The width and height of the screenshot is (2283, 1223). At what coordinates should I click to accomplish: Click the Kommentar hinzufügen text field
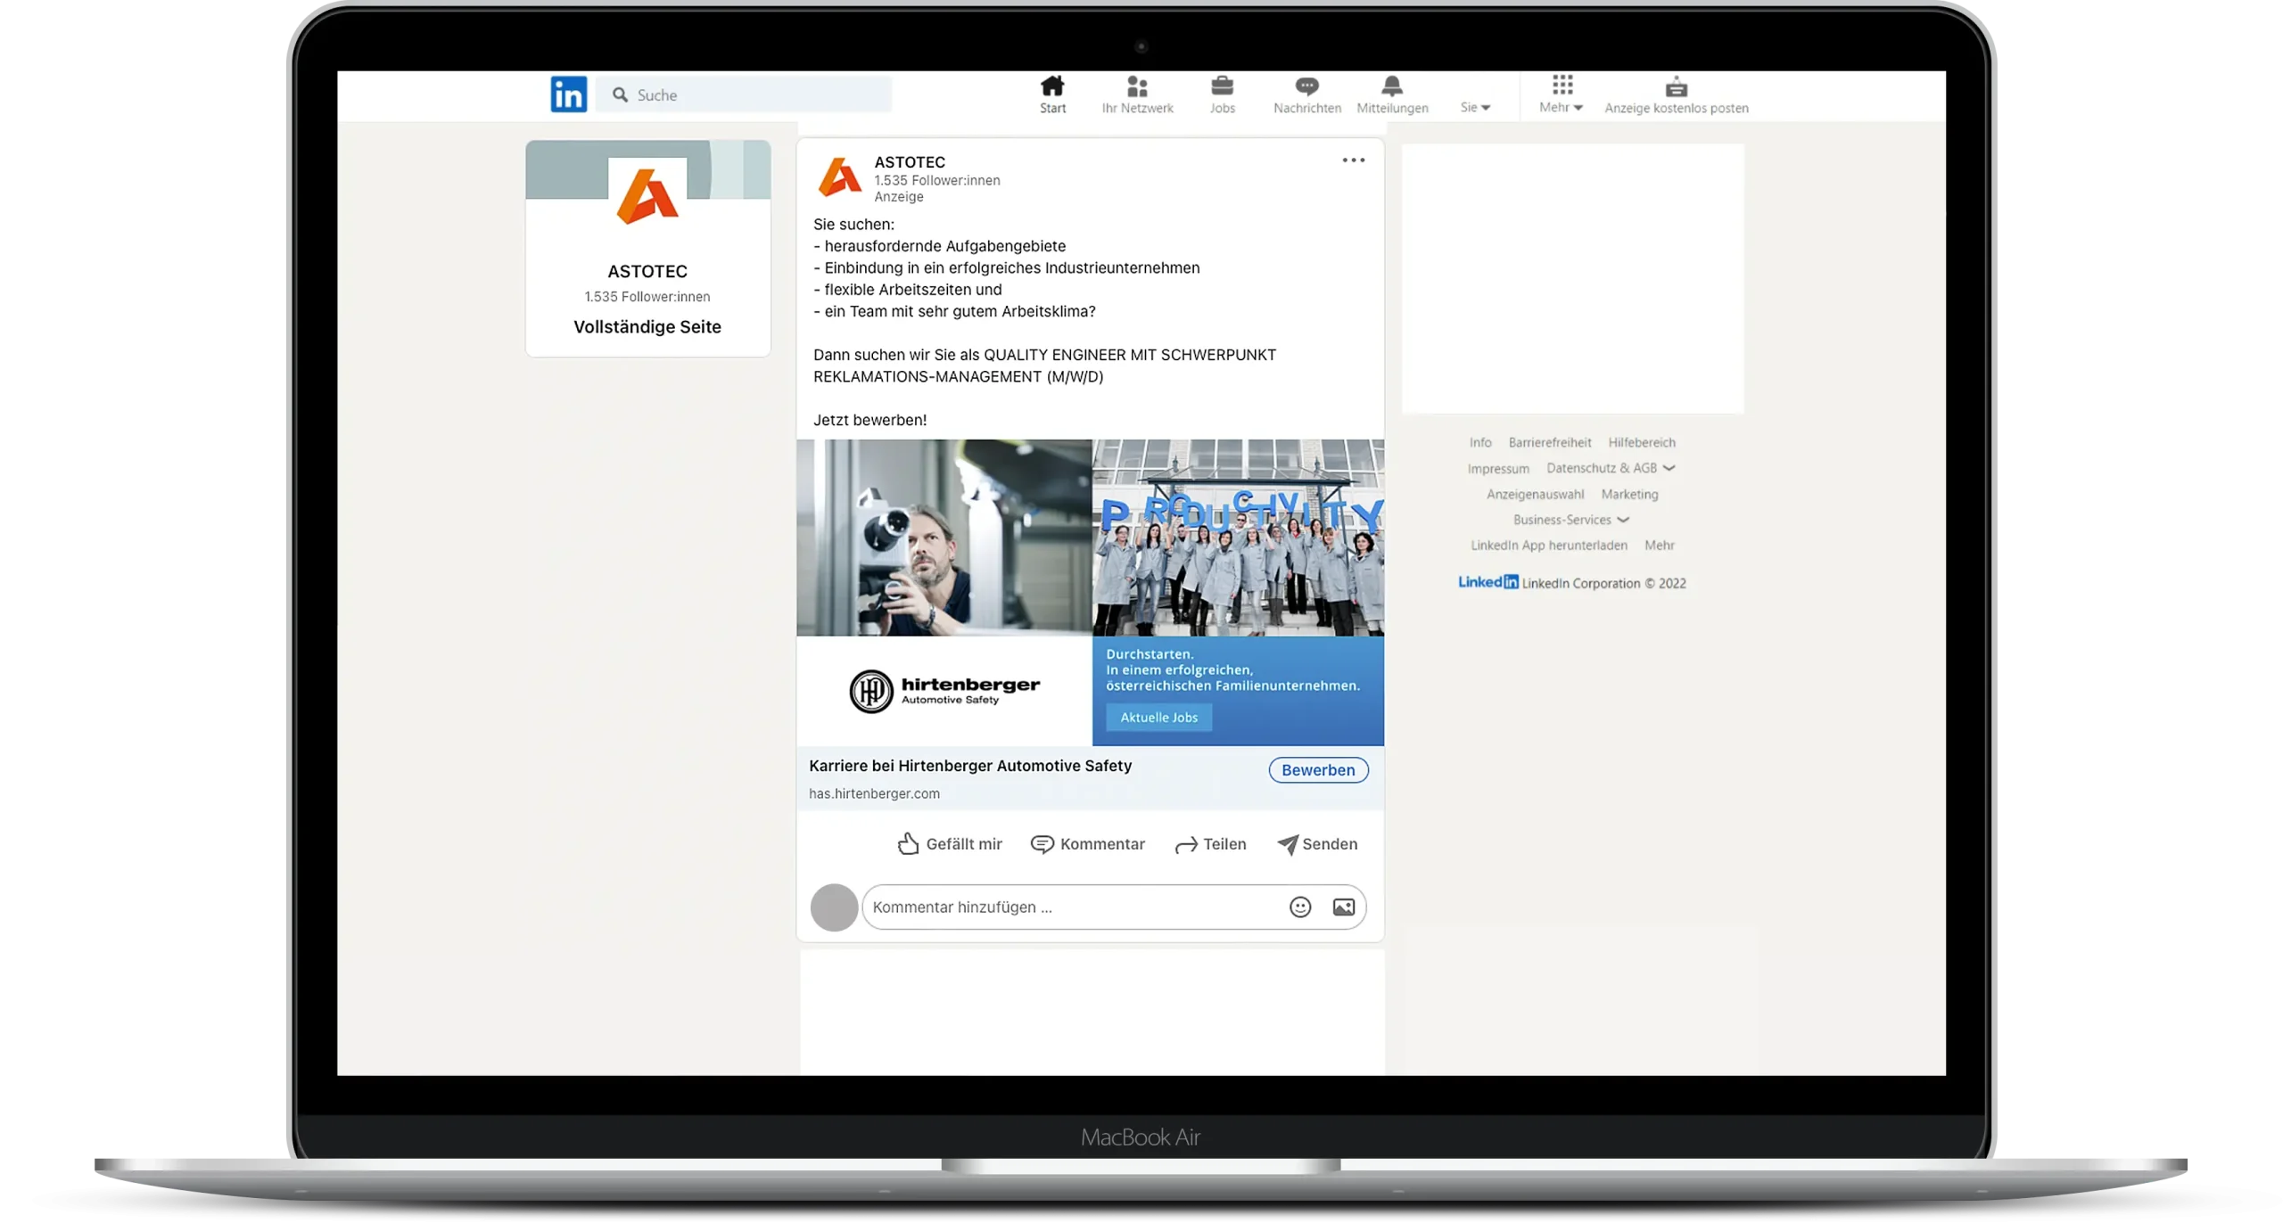[x=1070, y=907]
